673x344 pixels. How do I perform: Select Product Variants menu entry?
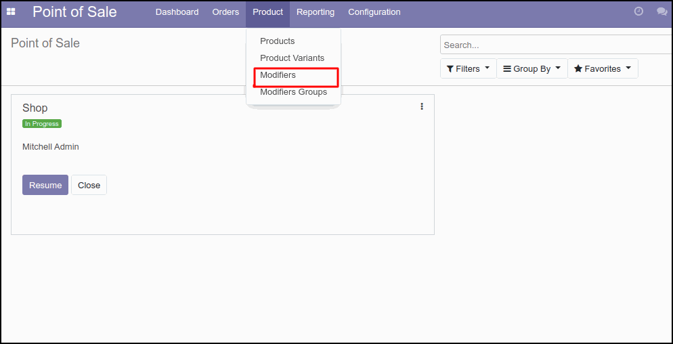(294, 58)
